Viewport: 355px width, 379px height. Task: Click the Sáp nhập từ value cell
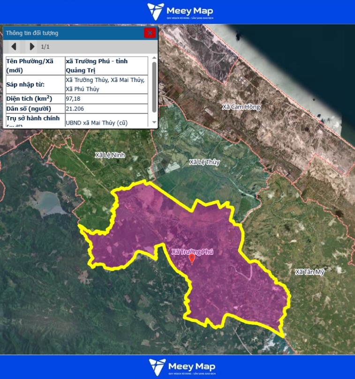coord(106,84)
